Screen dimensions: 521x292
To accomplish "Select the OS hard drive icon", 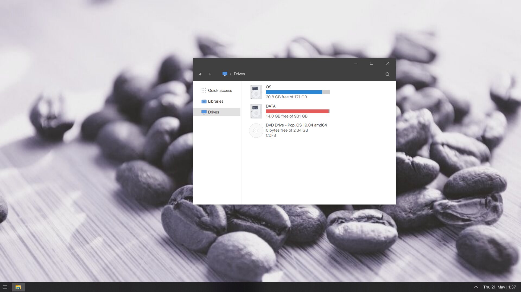I will (x=256, y=92).
